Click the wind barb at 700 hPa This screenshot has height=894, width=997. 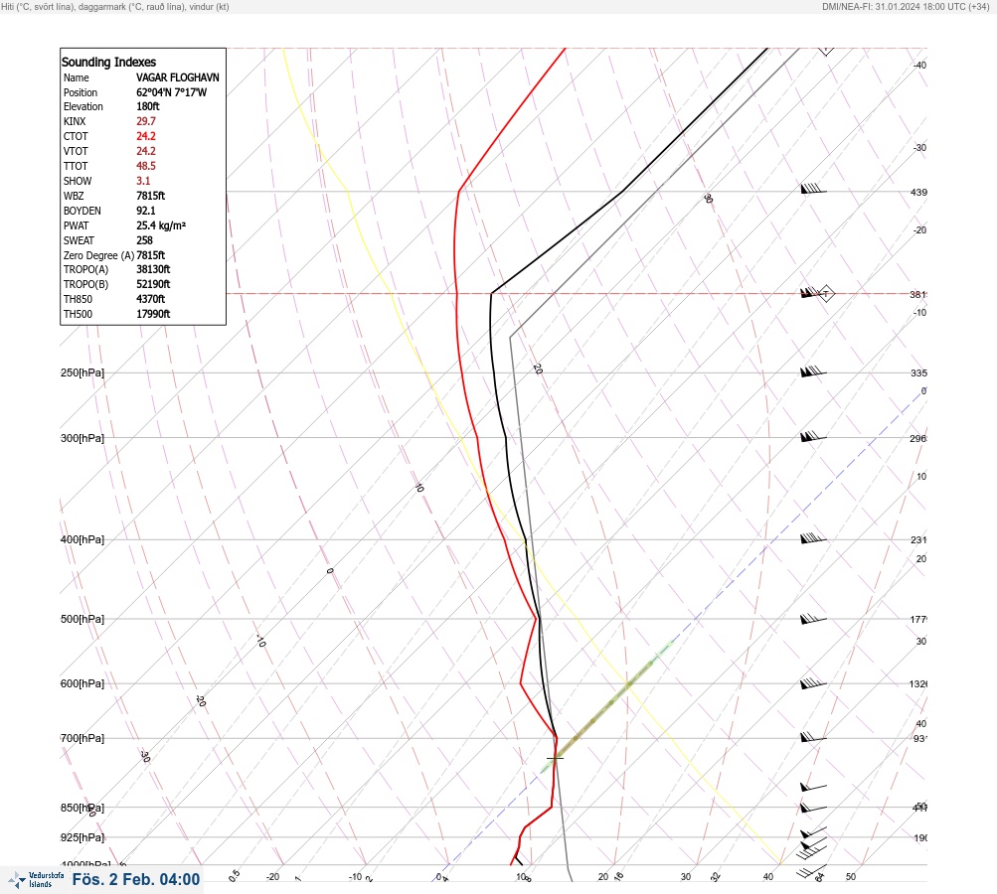[813, 738]
